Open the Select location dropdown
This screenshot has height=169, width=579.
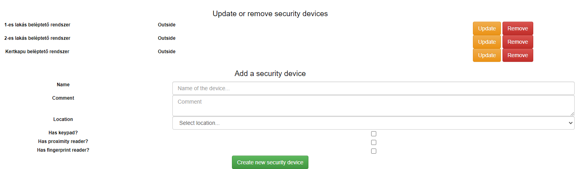click(x=373, y=123)
